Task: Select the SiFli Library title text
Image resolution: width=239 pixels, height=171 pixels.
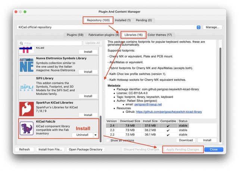Action: click(x=45, y=78)
